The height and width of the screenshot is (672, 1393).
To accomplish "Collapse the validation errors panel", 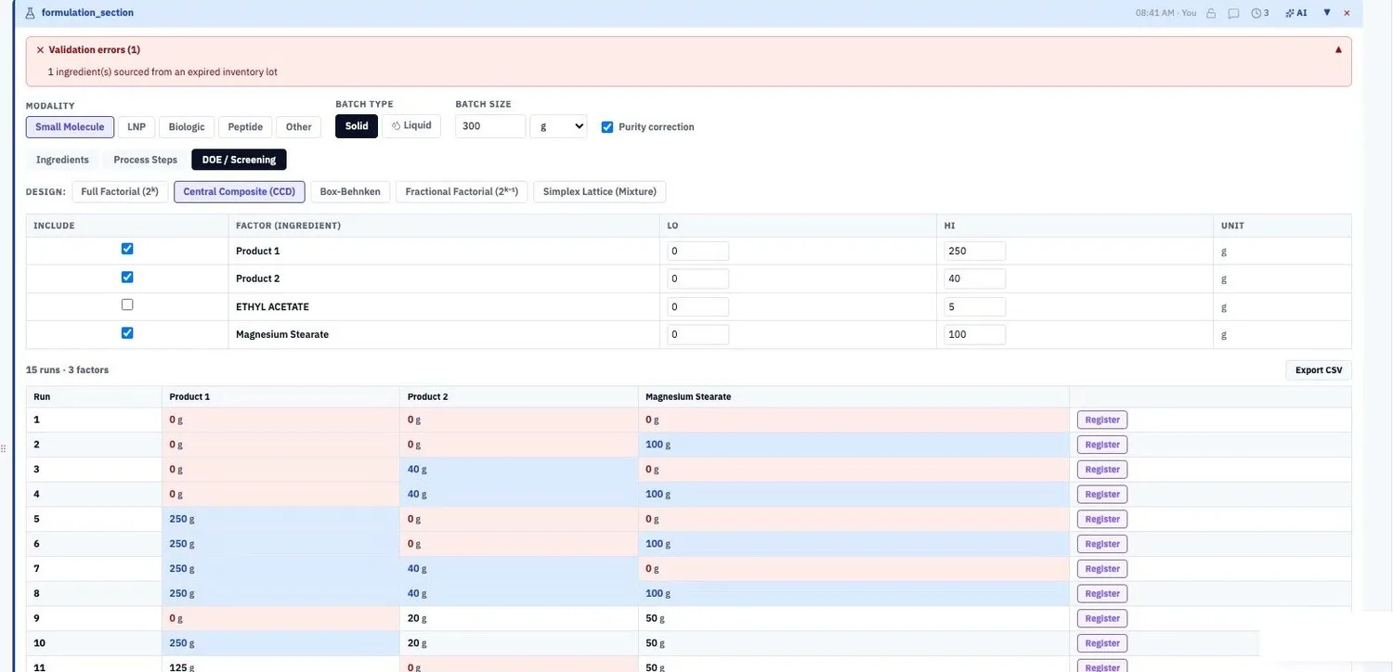I will coord(1338,49).
